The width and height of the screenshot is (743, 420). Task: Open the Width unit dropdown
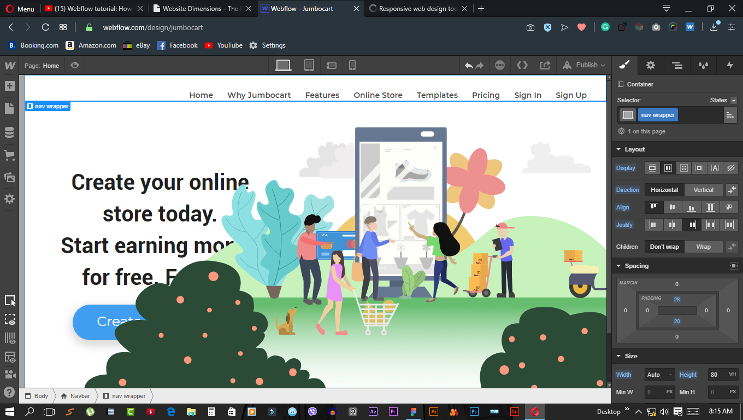click(670, 375)
